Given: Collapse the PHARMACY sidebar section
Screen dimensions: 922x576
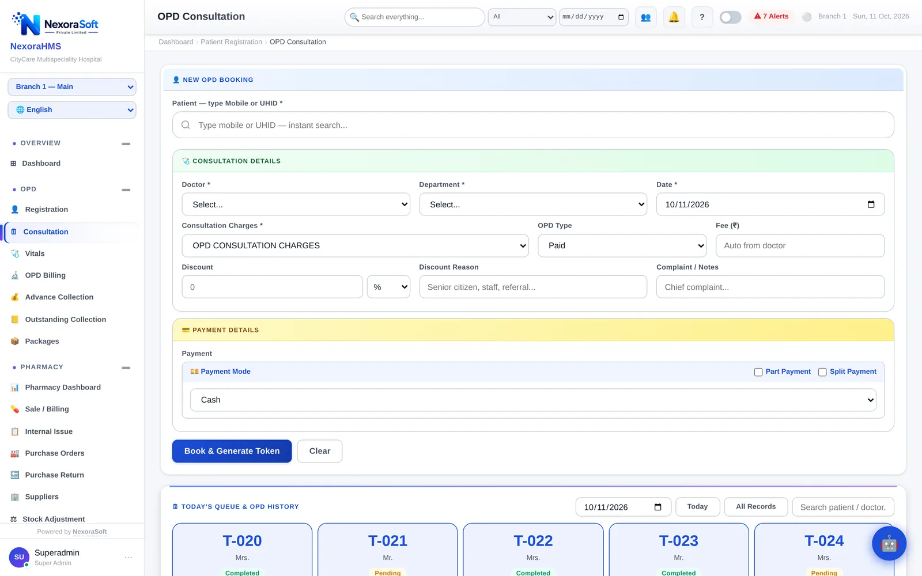Looking at the screenshot, I should point(126,367).
